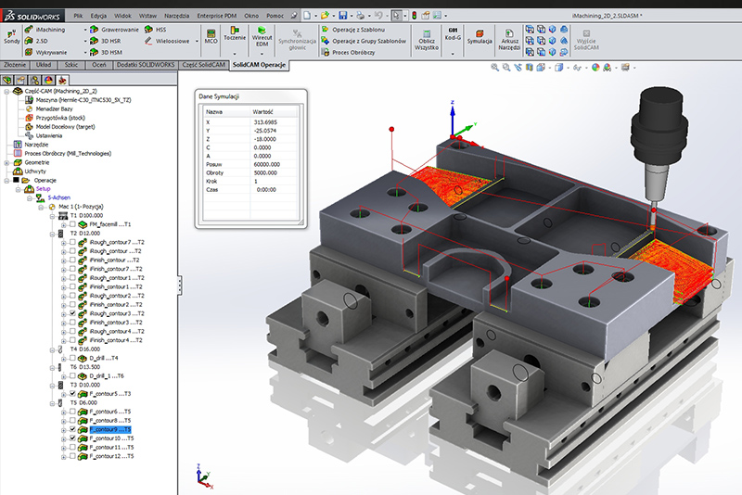Screen dimensions: 742x495
Task: Click the Operacje z Szablonu icon
Action: [326, 30]
